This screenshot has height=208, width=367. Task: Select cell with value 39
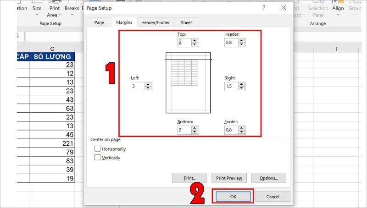[x=52, y=170]
